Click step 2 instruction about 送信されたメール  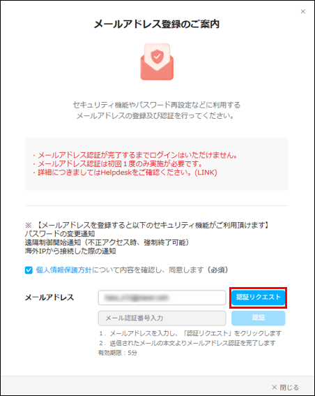pos(187,343)
